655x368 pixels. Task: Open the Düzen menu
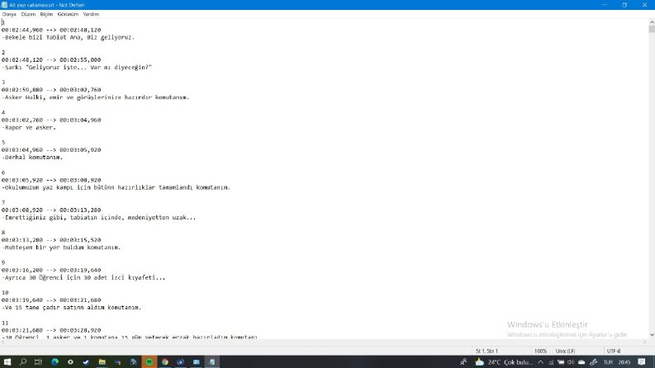(28, 14)
